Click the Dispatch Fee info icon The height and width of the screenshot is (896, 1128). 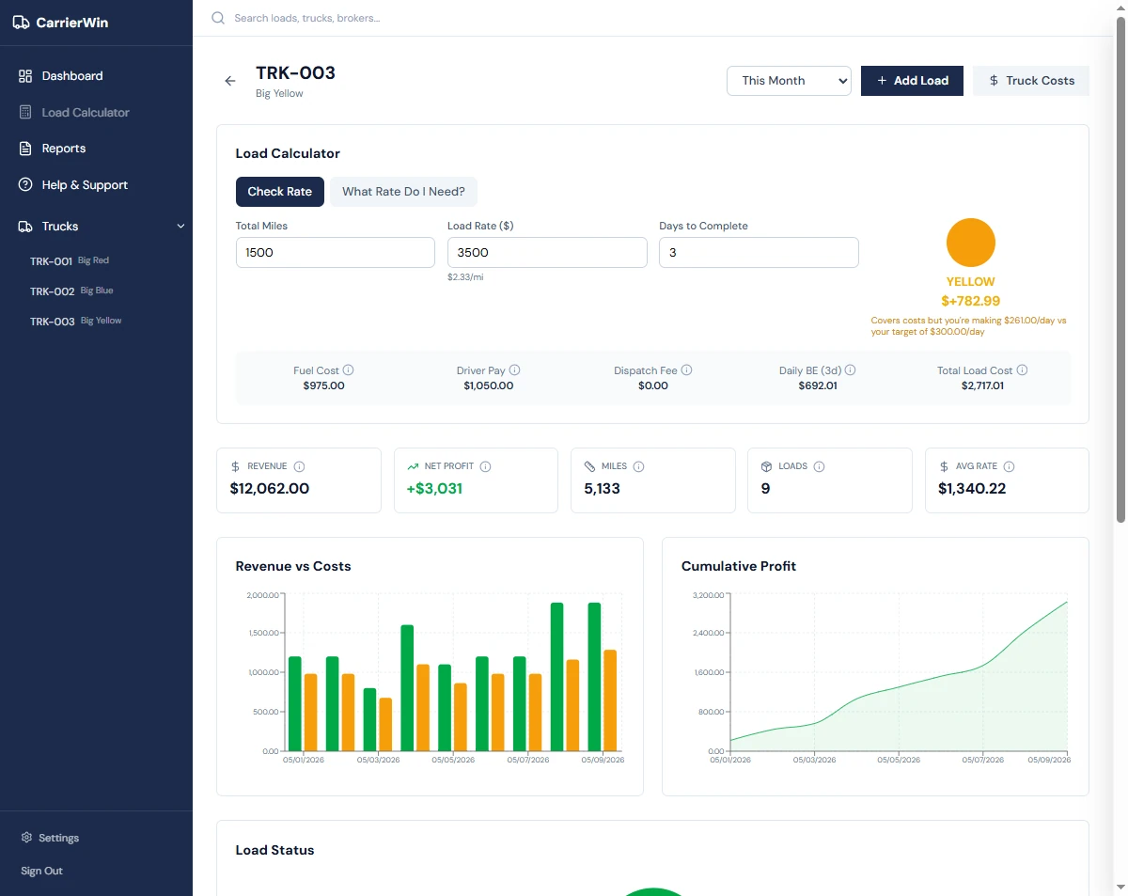686,370
